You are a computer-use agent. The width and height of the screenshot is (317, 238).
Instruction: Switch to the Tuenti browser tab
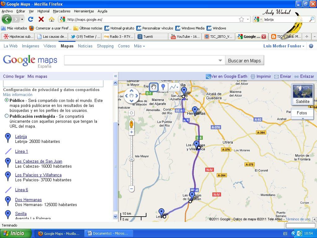(x=152, y=37)
